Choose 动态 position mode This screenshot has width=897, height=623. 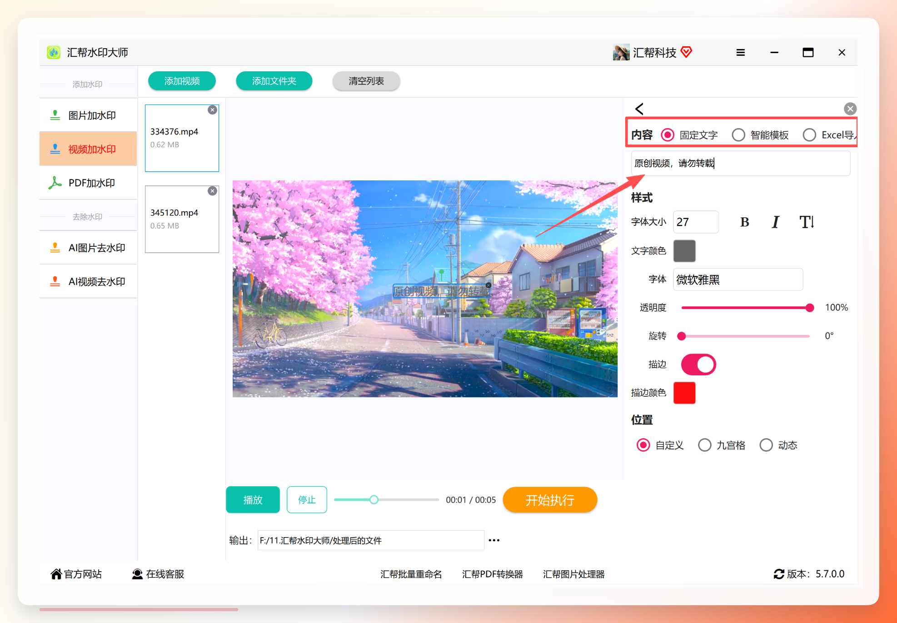pos(778,445)
